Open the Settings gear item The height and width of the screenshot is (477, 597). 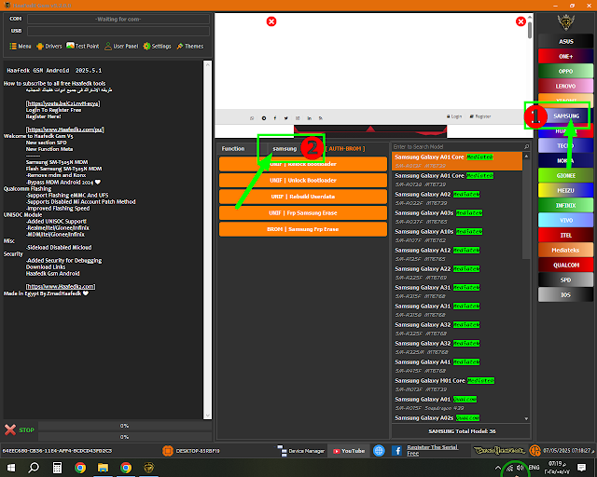pos(157,46)
